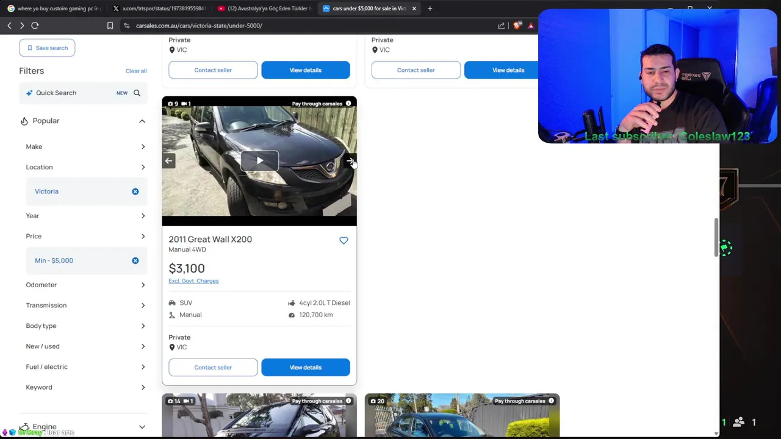This screenshot has height=439, width=781.
Task: Click Clear all filters link
Action: pyautogui.click(x=136, y=71)
